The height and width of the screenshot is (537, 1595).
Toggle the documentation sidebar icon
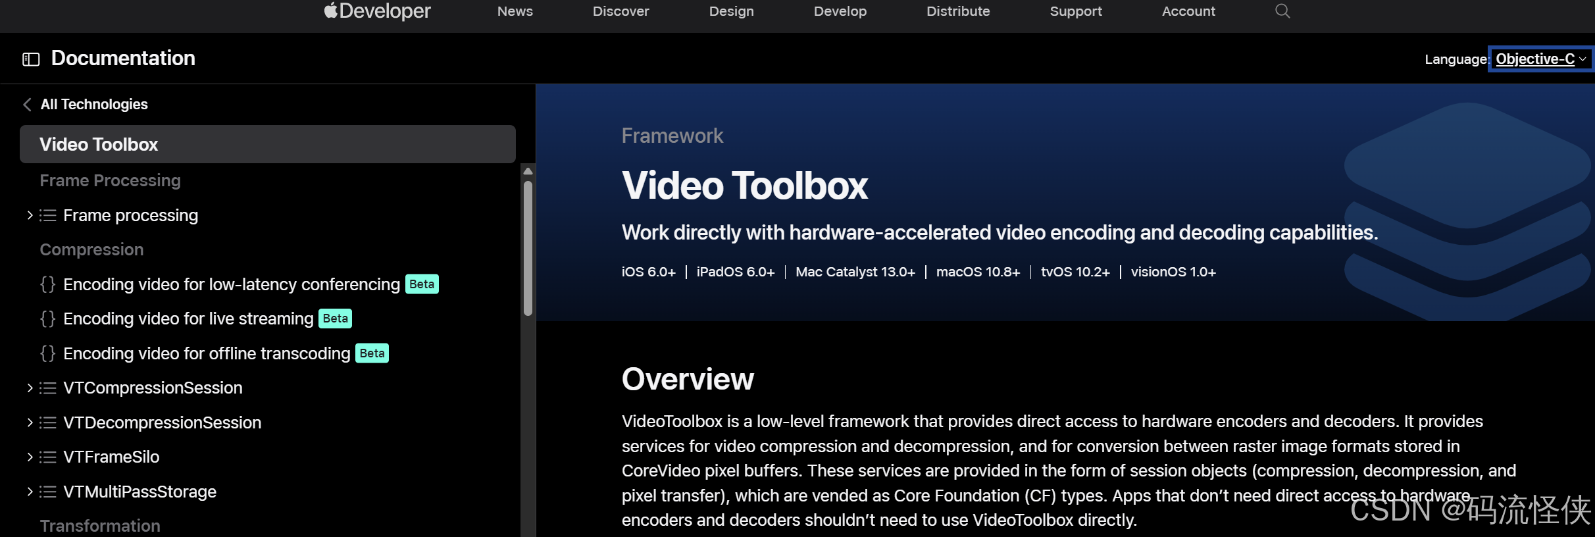[31, 59]
